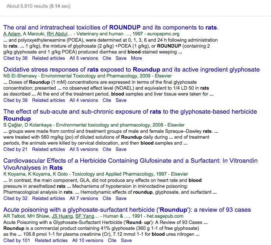Open Related articles for the Acute poisoning result

pyautogui.click(x=51, y=240)
